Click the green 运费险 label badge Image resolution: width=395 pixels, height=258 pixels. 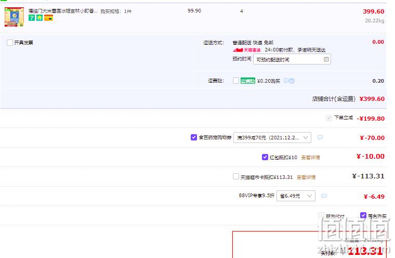247,81
